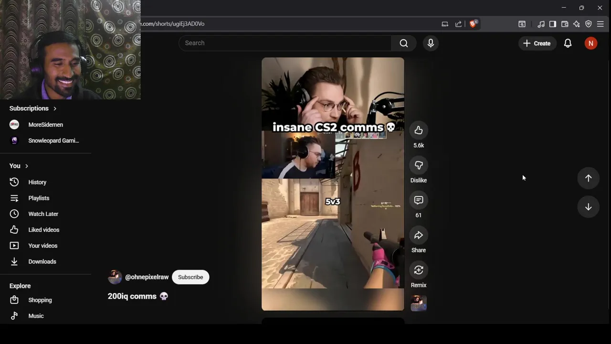
Task: Toggle the browser sidebar panel icon
Action: [x=553, y=24]
